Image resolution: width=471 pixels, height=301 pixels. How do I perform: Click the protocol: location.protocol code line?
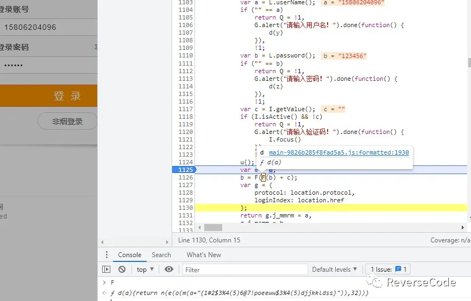(305, 193)
